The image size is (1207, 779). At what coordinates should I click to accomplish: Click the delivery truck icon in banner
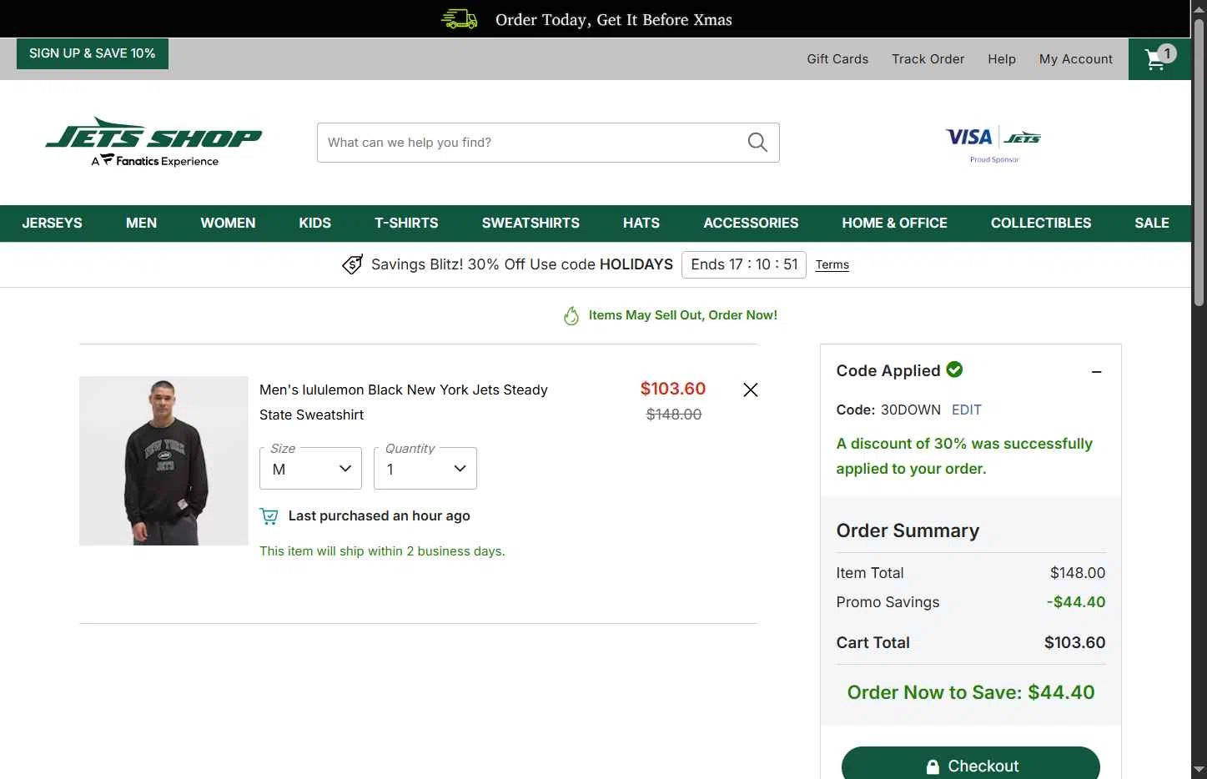click(459, 19)
